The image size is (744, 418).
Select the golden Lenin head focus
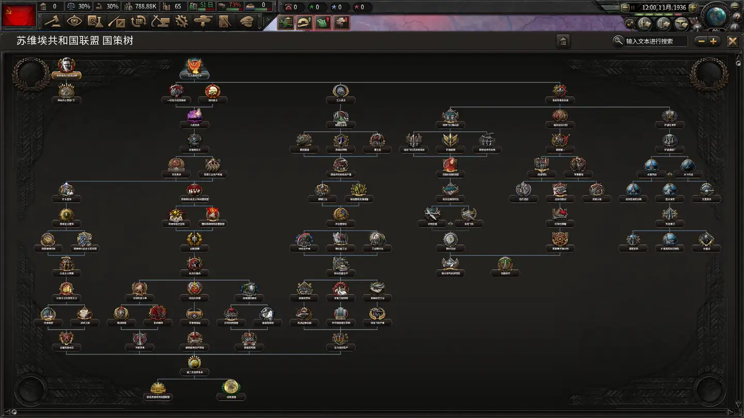[212, 91]
